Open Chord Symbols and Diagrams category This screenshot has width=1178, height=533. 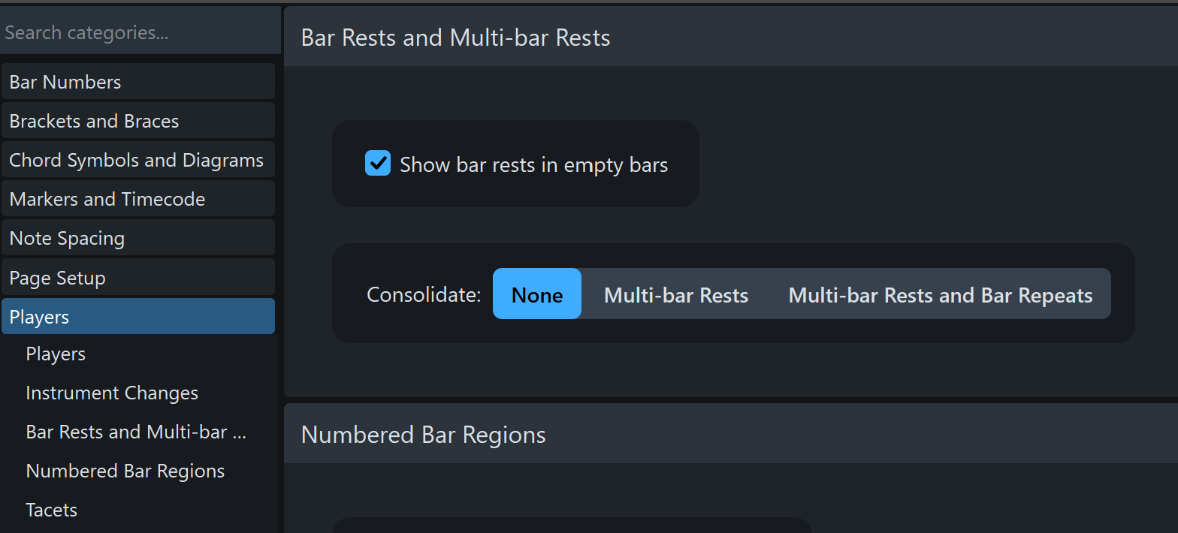[138, 160]
